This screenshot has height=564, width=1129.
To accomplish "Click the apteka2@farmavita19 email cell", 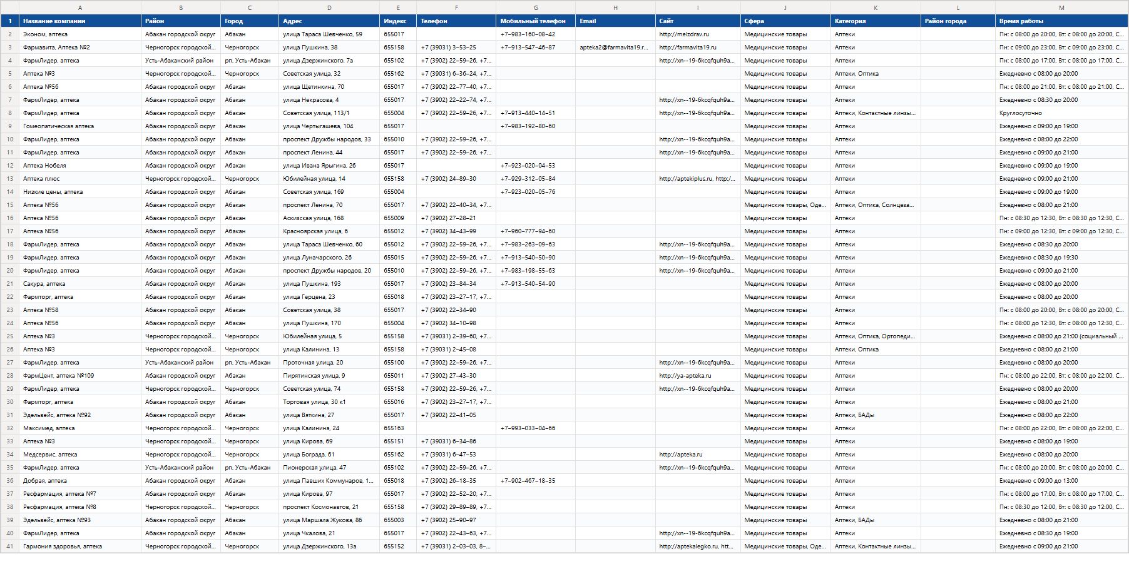I will pos(615,48).
